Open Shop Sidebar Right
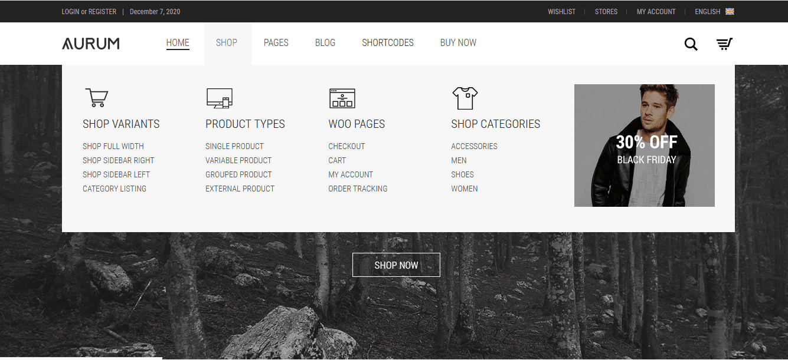The height and width of the screenshot is (360, 788). tap(119, 160)
